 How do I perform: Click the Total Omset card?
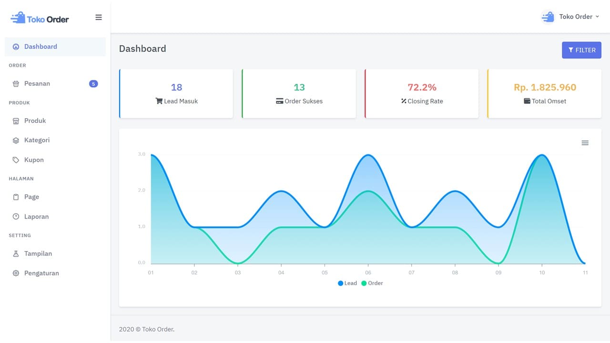pyautogui.click(x=544, y=94)
